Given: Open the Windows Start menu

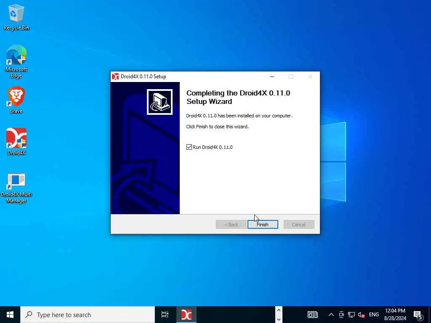Looking at the screenshot, I should click(10, 315).
